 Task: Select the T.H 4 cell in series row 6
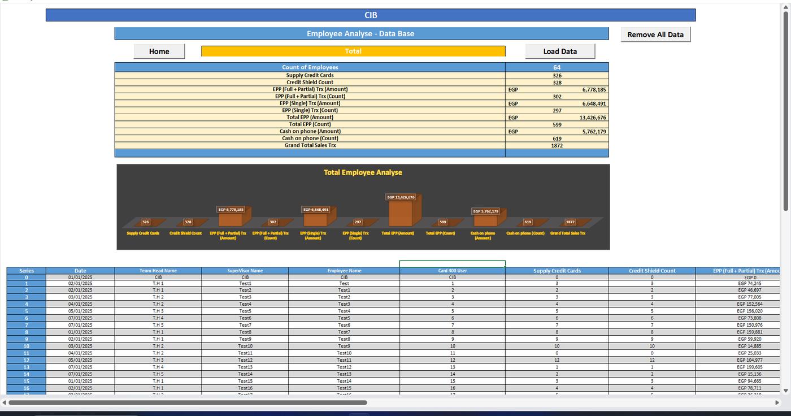click(x=158, y=318)
